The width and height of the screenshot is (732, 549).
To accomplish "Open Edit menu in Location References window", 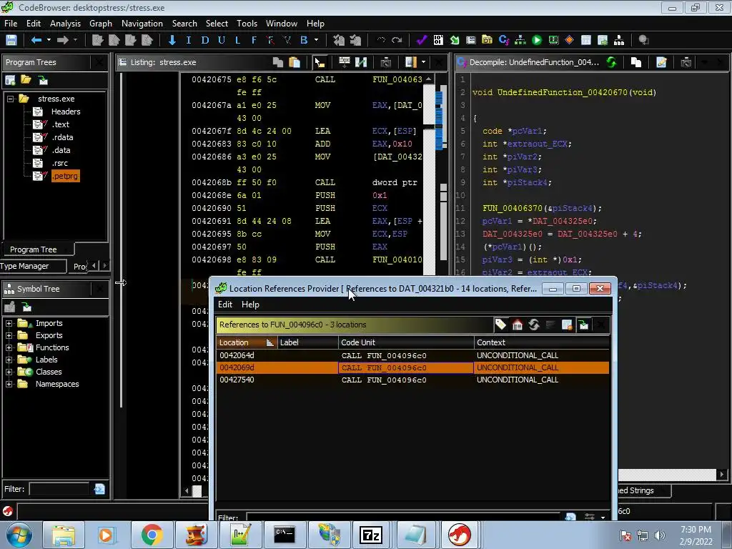I will 225,305.
